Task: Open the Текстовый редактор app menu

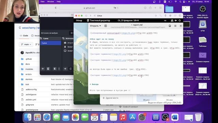Action: pyautogui.click(x=98, y=20)
